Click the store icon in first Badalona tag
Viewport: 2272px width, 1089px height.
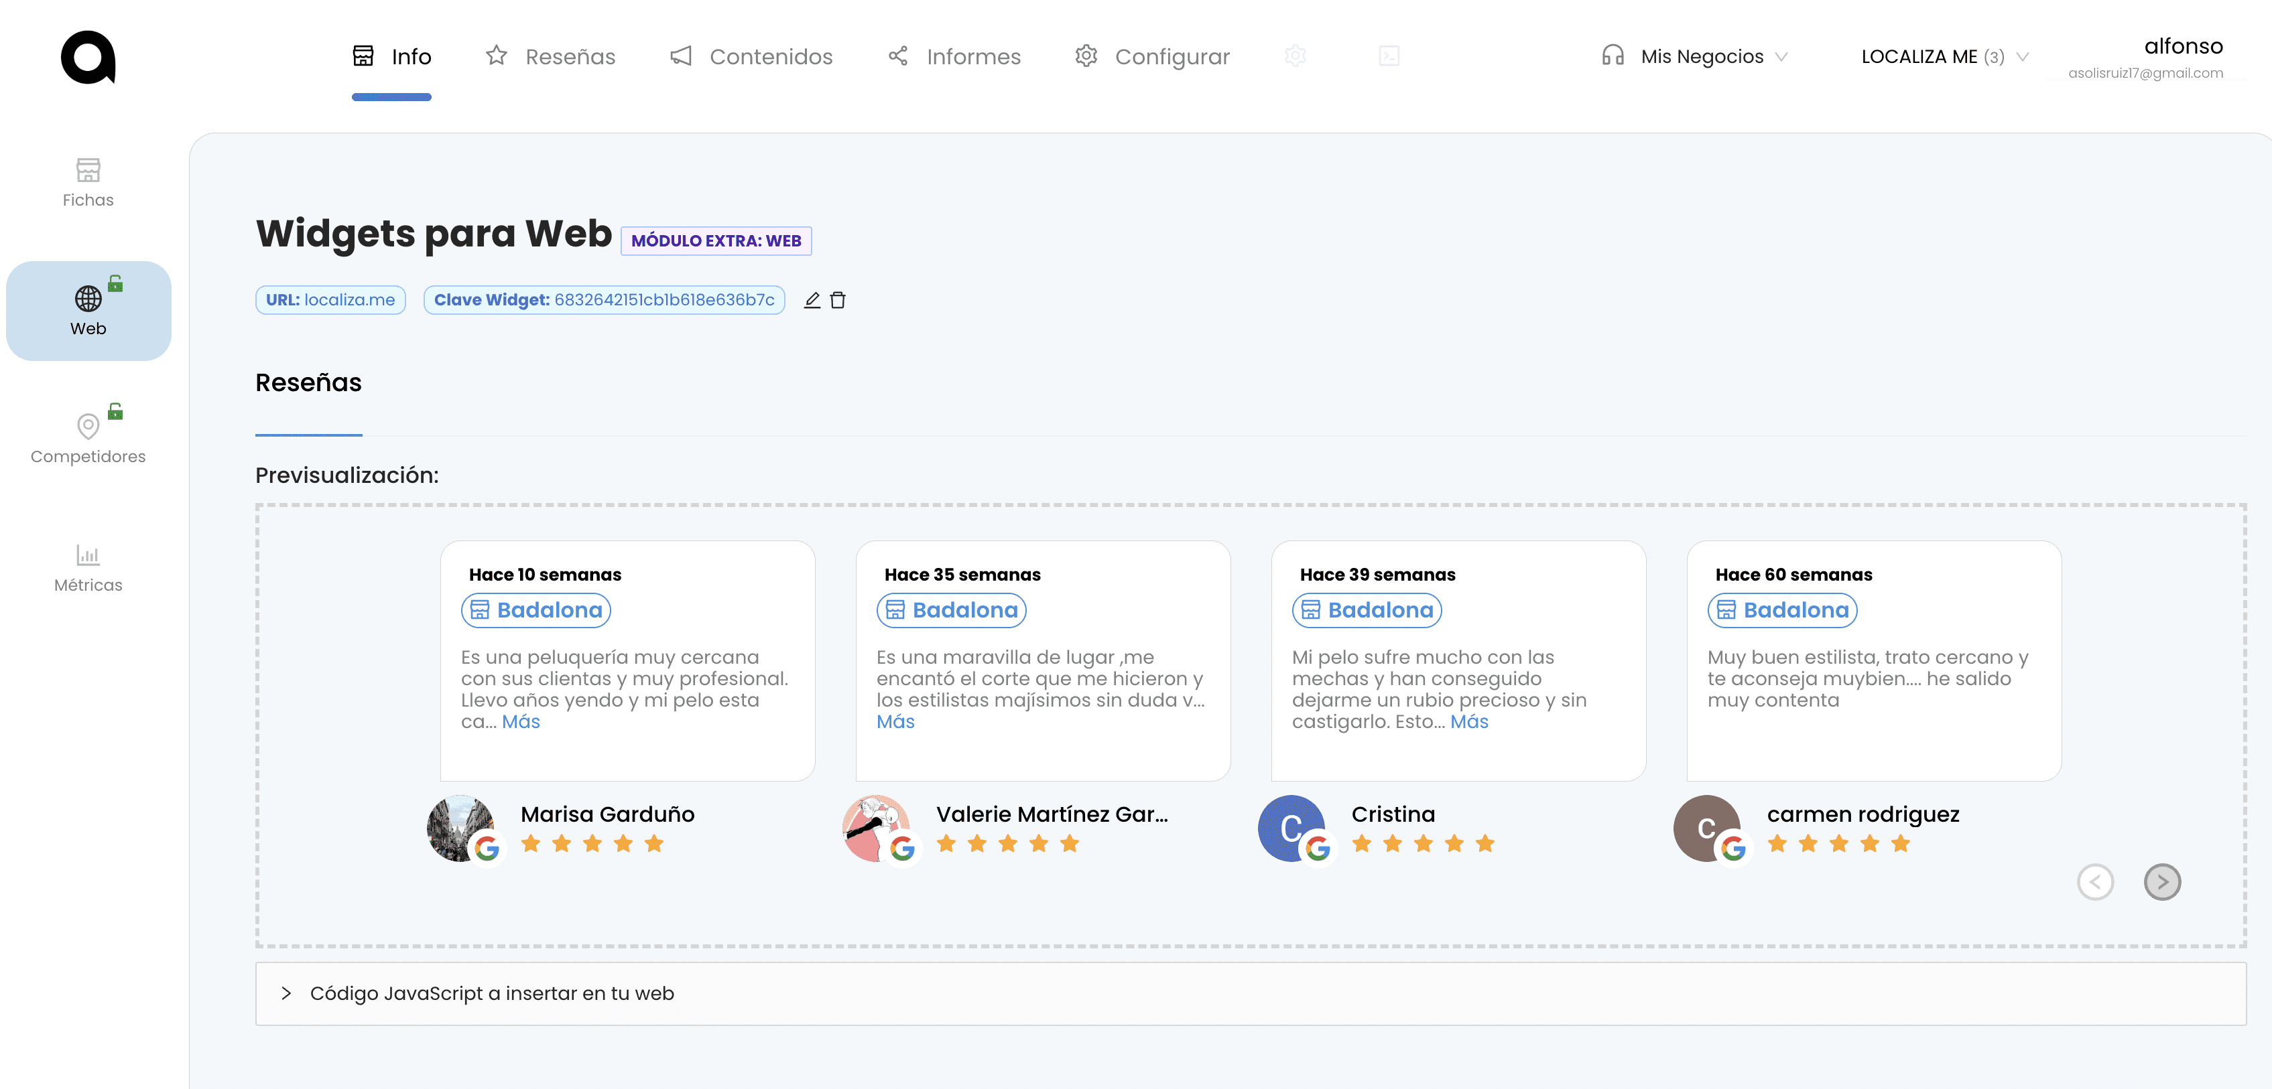pyautogui.click(x=480, y=609)
